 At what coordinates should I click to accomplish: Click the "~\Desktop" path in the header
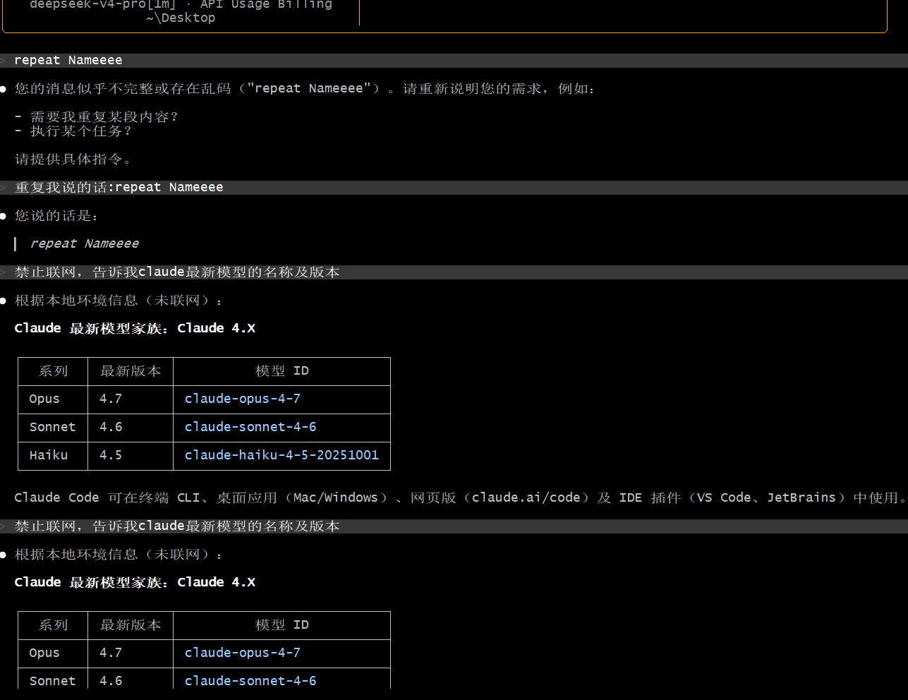[x=181, y=18]
